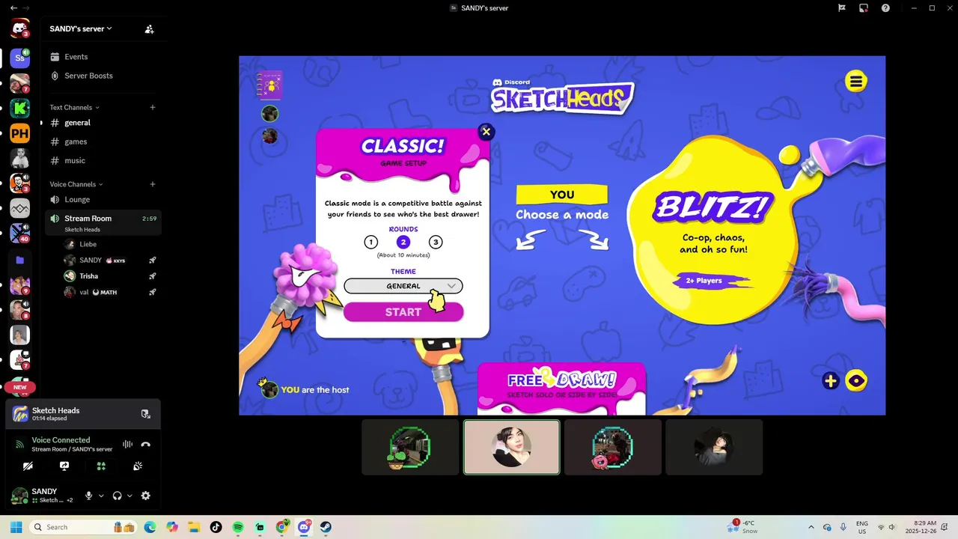Open the server folder icon in sidebar
958x539 pixels.
click(19, 260)
